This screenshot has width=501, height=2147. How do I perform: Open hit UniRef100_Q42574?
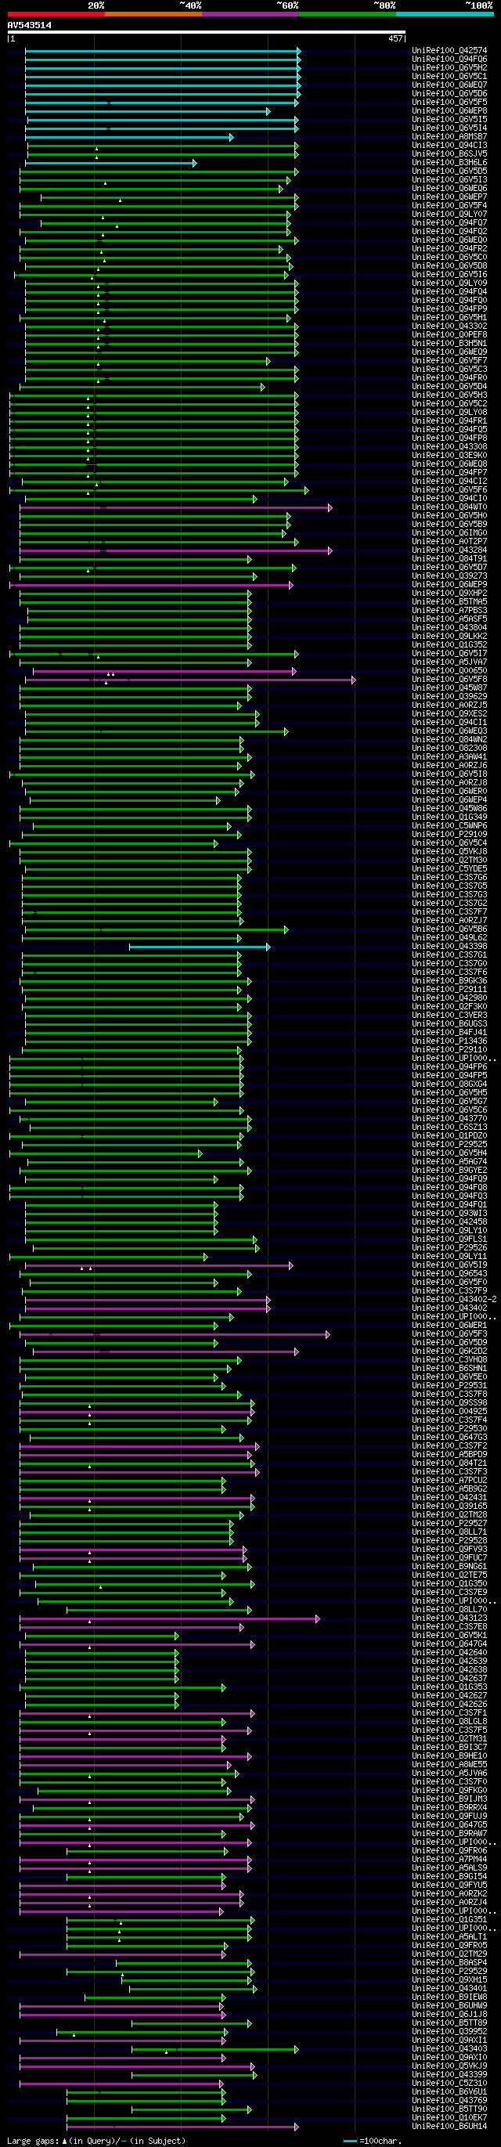(x=449, y=51)
